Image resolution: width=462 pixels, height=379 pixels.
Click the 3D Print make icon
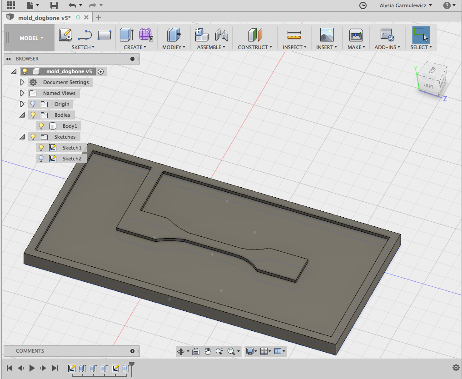pos(356,35)
